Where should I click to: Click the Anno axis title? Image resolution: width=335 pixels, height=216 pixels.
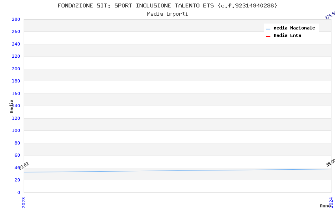pos(325,206)
